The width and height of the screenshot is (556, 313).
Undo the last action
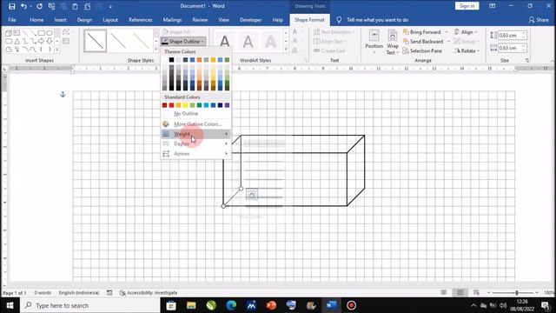23,6
